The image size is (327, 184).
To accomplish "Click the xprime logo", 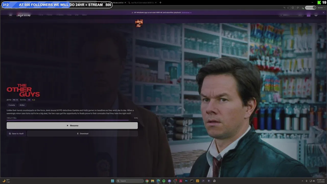I will click(23, 15).
